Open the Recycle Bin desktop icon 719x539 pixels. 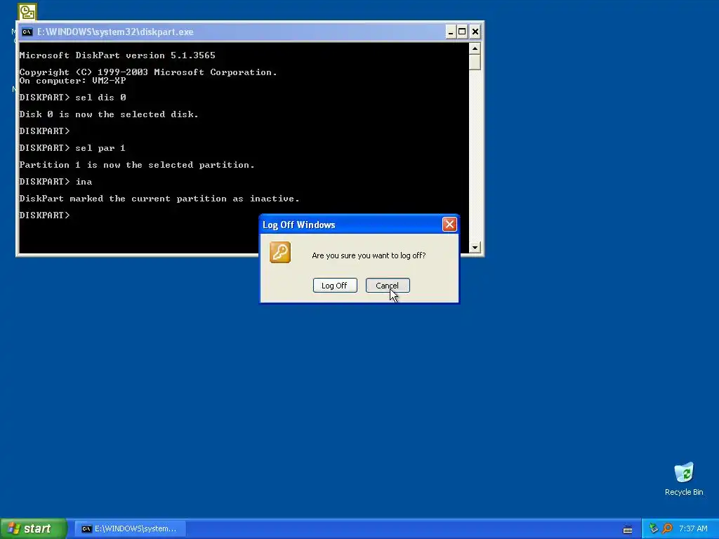[x=684, y=479]
